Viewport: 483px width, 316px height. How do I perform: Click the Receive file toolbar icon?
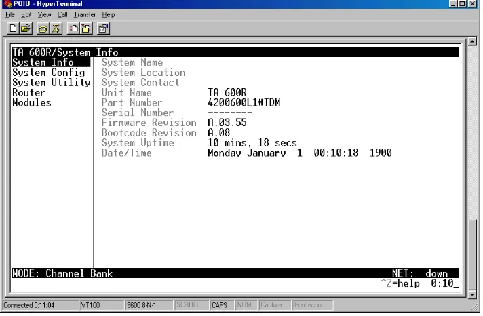click(x=86, y=28)
